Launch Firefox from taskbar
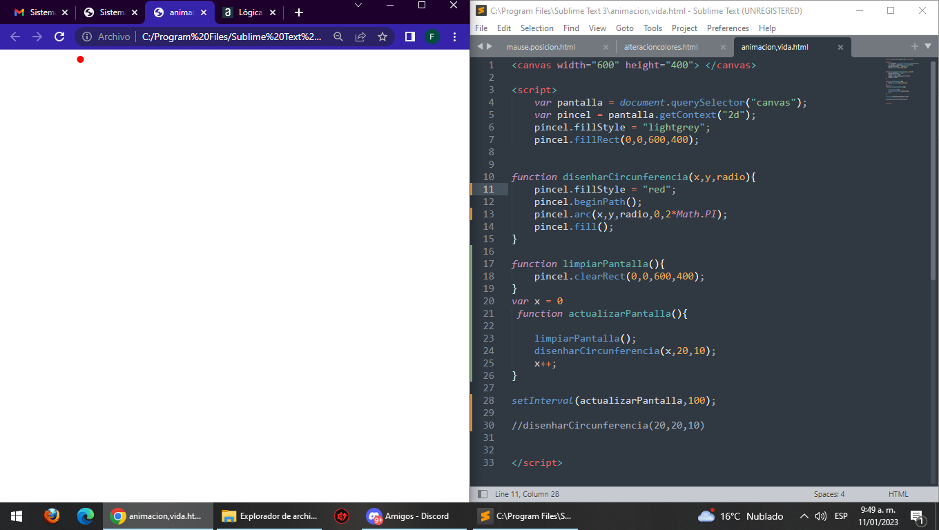The width and height of the screenshot is (939, 530). click(52, 516)
